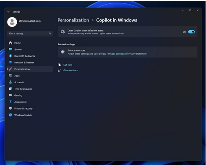Open the Home settings page
This screenshot has height=165, width=206.
[30, 43]
